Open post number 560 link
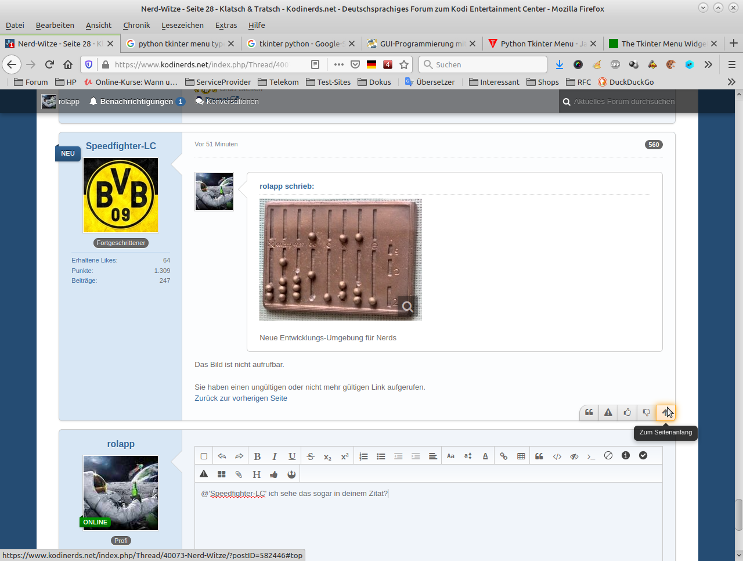The image size is (743, 561). 654,145
